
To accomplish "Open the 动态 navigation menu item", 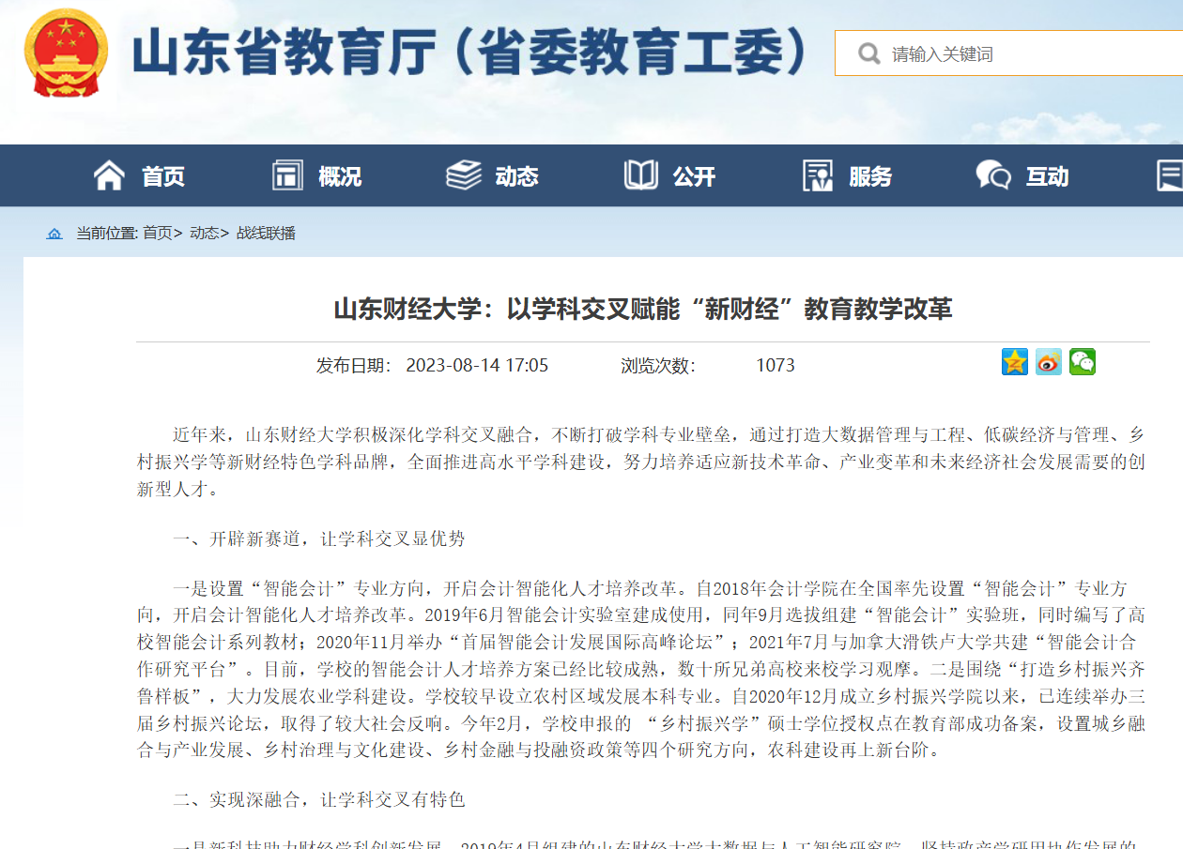I will (x=517, y=176).
